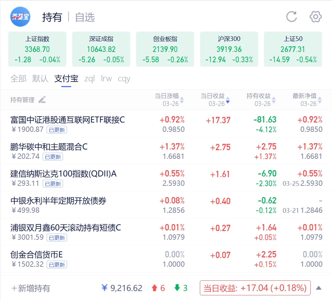Open the 上证50 index card
The height and width of the screenshot is (300, 332).
293,49
